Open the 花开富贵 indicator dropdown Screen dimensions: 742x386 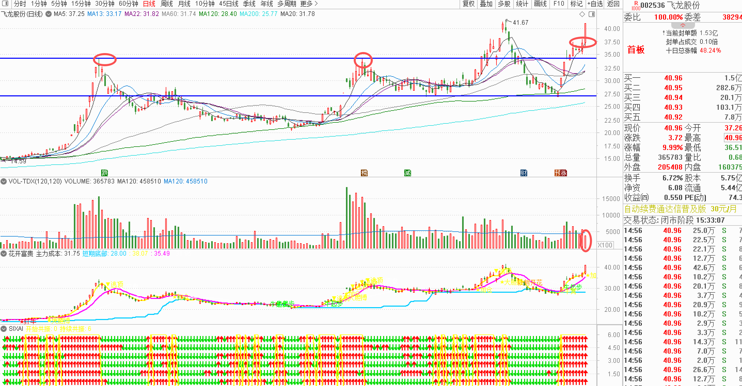(x=4, y=254)
